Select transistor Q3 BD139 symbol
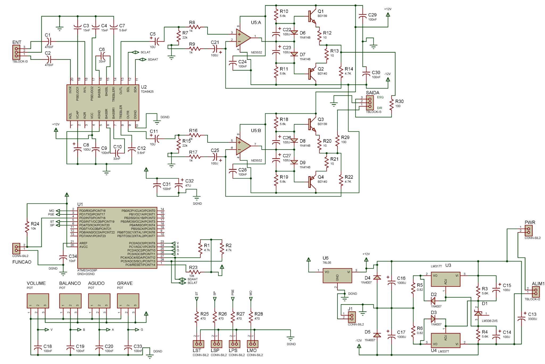The height and width of the screenshot is (364, 545). [x=312, y=124]
